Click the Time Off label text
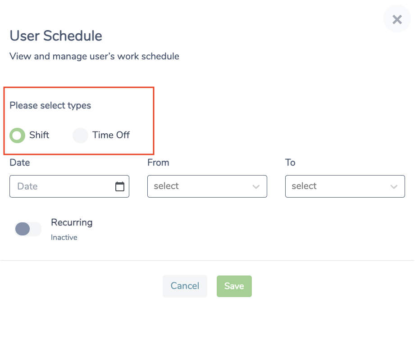This screenshot has height=352, width=419. pyautogui.click(x=111, y=135)
